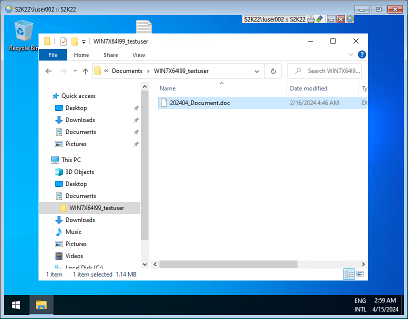Click the Back navigation arrow

[x=48, y=71]
